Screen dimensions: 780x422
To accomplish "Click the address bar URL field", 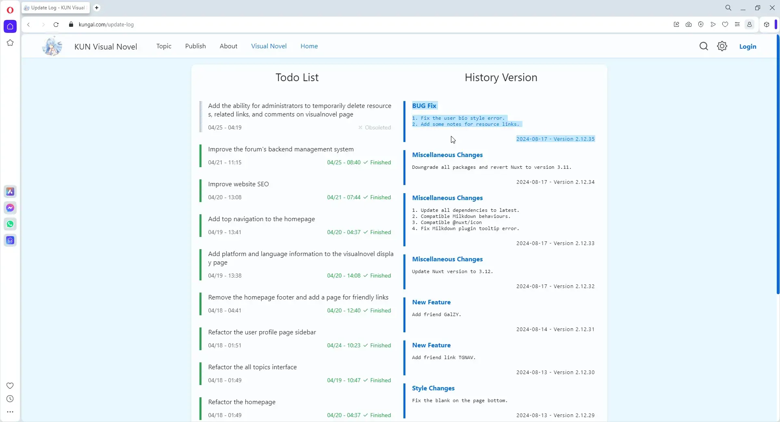I will coord(366,24).
